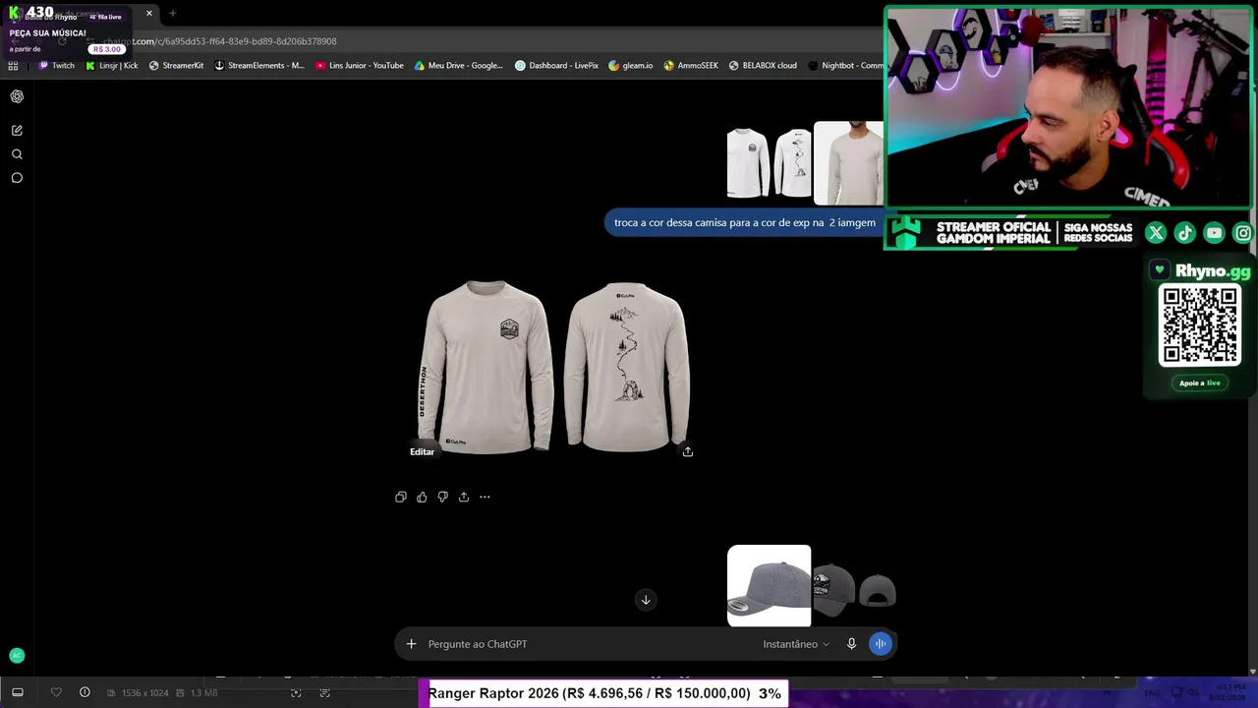The image size is (1258, 708).
Task: Open the second white shirt attachment thumbnail
Action: click(792, 162)
